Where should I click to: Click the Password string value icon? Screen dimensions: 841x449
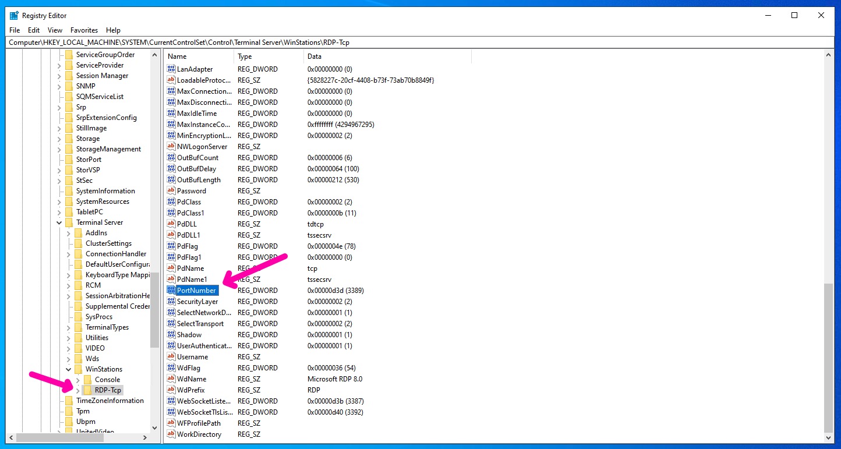click(171, 191)
